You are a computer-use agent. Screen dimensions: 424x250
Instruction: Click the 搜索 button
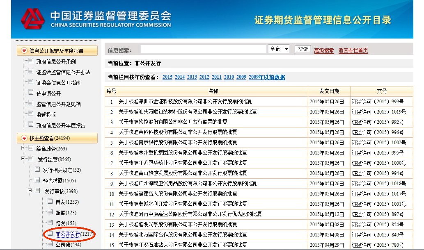coord(303,49)
